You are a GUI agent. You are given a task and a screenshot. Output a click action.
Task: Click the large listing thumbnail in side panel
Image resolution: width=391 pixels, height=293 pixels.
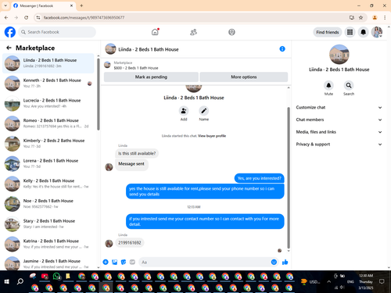(339, 55)
